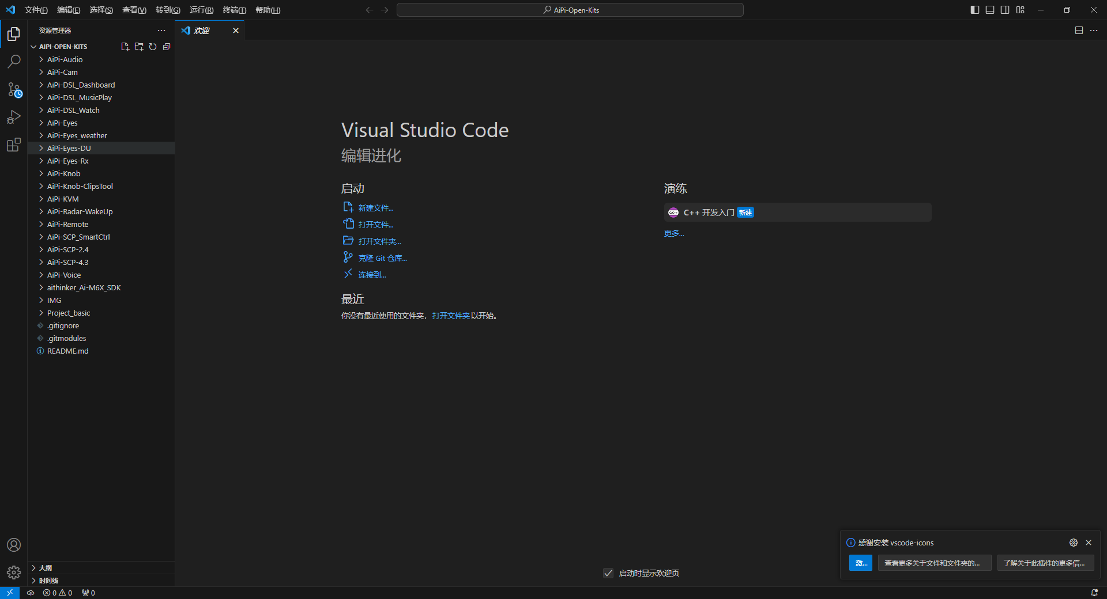Image resolution: width=1107 pixels, height=599 pixels.
Task: Open the 终端(T) menu
Action: (x=235, y=10)
